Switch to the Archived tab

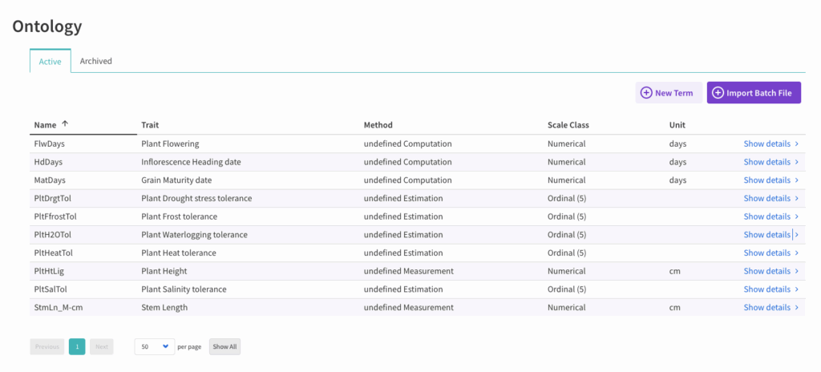95,61
